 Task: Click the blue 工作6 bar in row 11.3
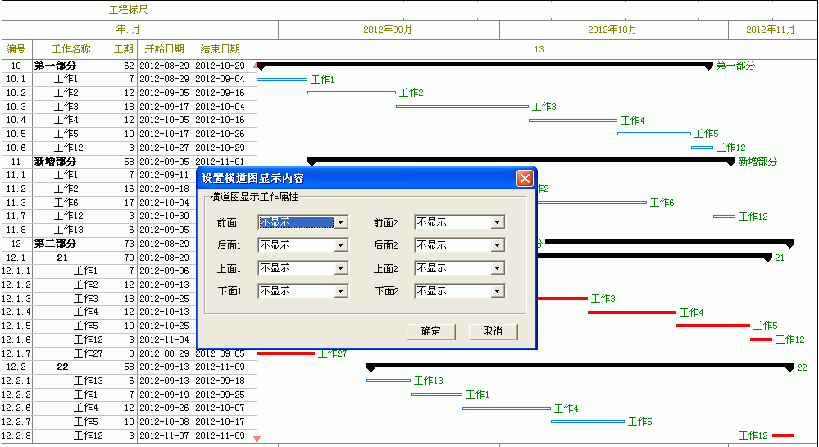point(592,203)
